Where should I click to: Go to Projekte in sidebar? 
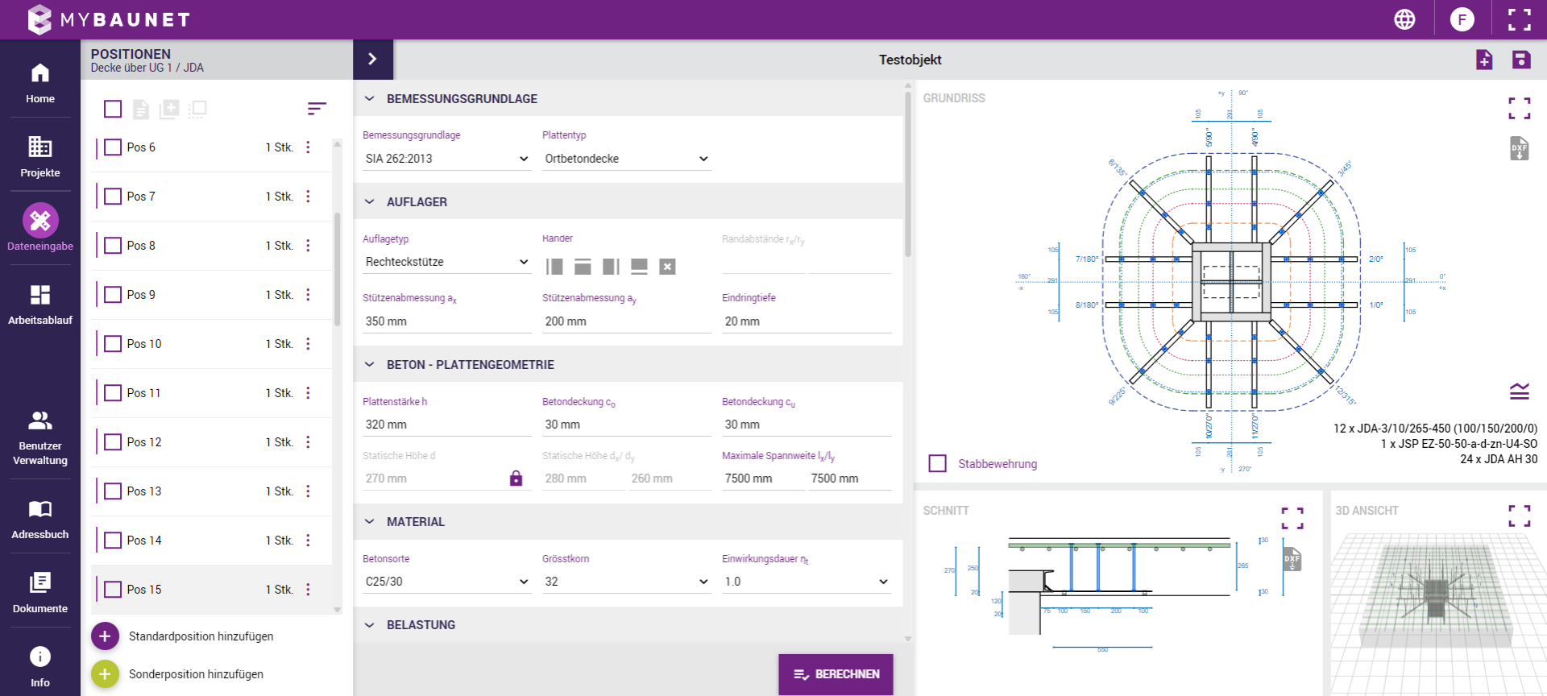click(40, 156)
